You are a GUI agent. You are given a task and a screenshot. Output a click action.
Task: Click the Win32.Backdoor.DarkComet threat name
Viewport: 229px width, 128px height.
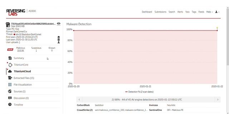[28, 34]
